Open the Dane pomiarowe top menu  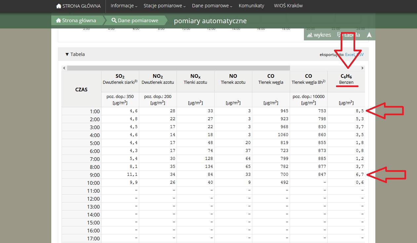click(x=212, y=6)
